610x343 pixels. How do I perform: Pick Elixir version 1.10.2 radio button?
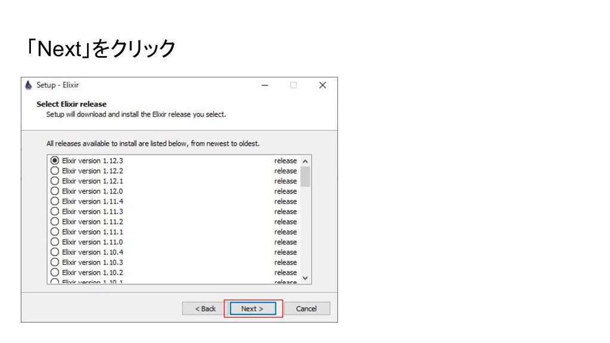[55, 272]
